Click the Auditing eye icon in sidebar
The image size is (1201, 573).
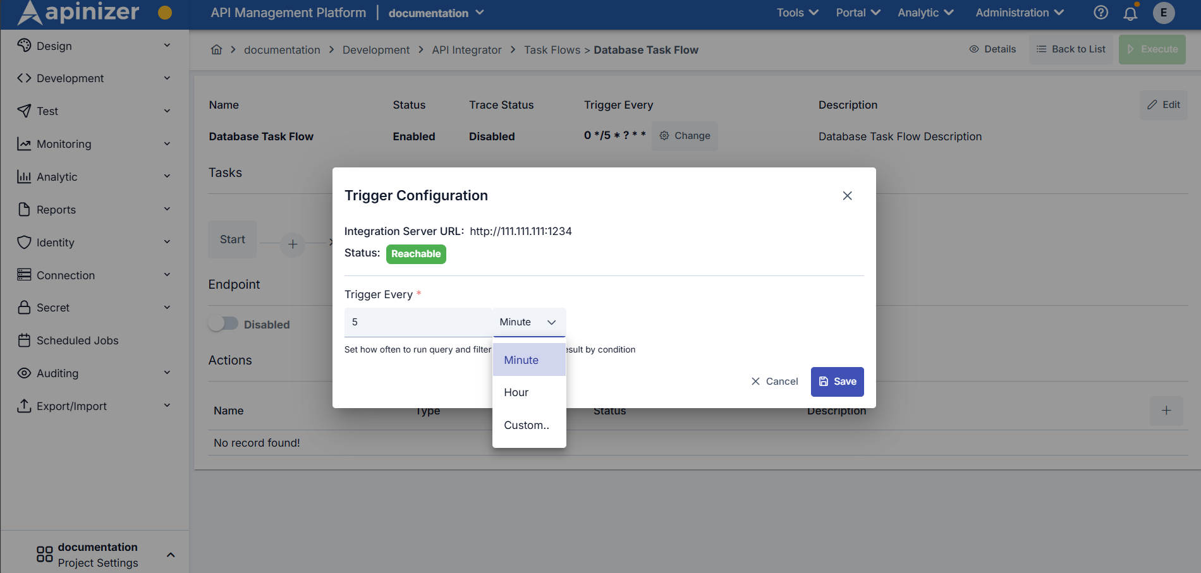[x=24, y=373]
